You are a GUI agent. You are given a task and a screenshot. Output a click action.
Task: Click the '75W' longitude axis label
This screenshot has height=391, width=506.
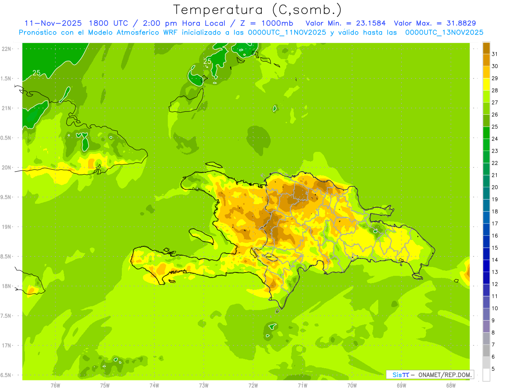(105, 386)
